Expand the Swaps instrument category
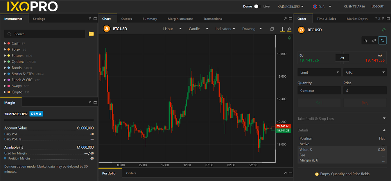The height and width of the screenshot is (181, 391). [x=5, y=86]
